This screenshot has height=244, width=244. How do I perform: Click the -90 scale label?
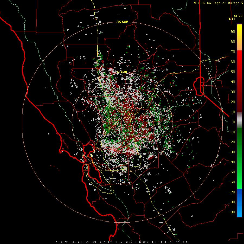point(232,212)
